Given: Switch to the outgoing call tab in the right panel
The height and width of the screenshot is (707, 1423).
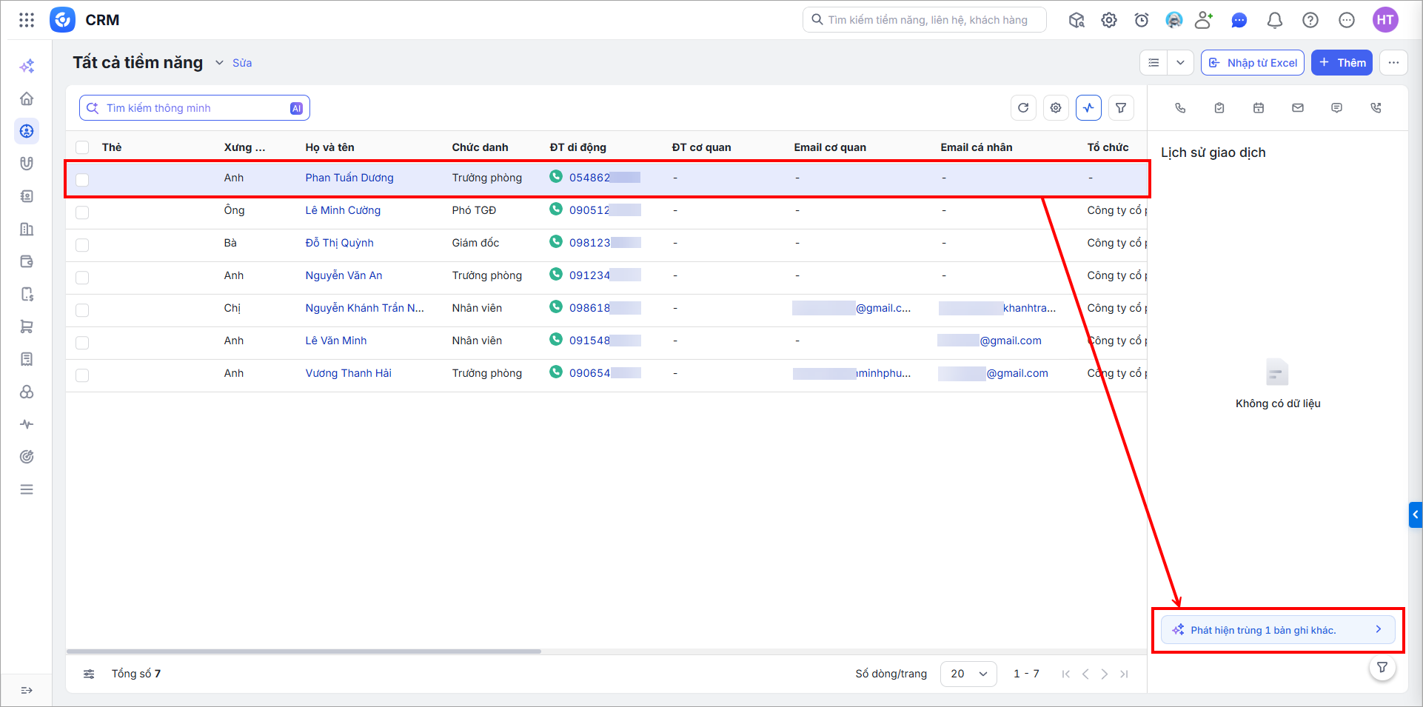Looking at the screenshot, I should (x=1376, y=108).
